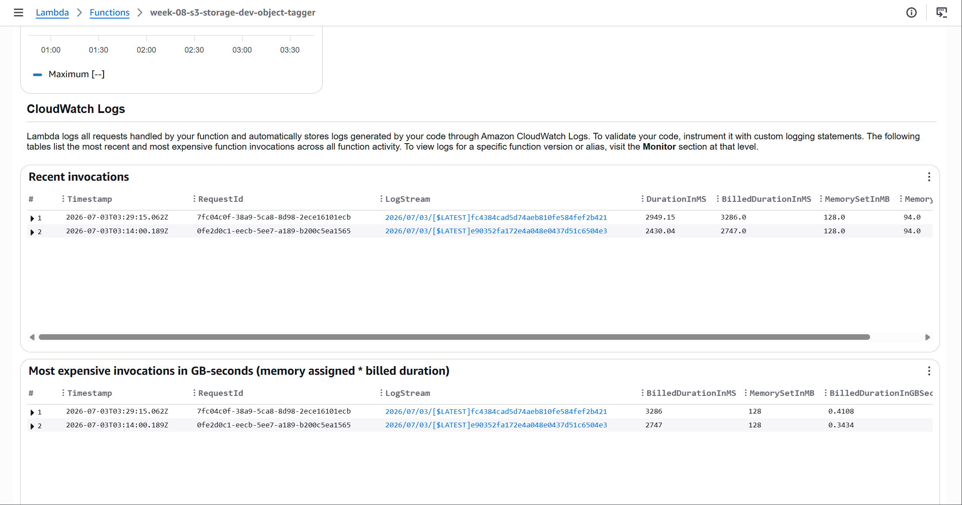The image size is (962, 505).
Task: Click BilledDurationInGBSec column header
Action: [881, 393]
